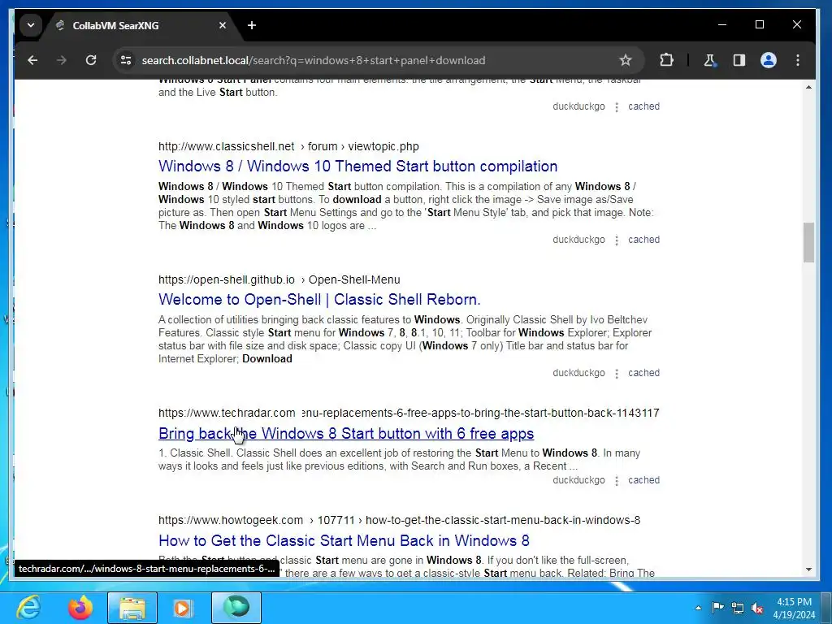Viewport: 832px width, 624px height.
Task: View site information icon in address bar
Action: click(x=126, y=60)
